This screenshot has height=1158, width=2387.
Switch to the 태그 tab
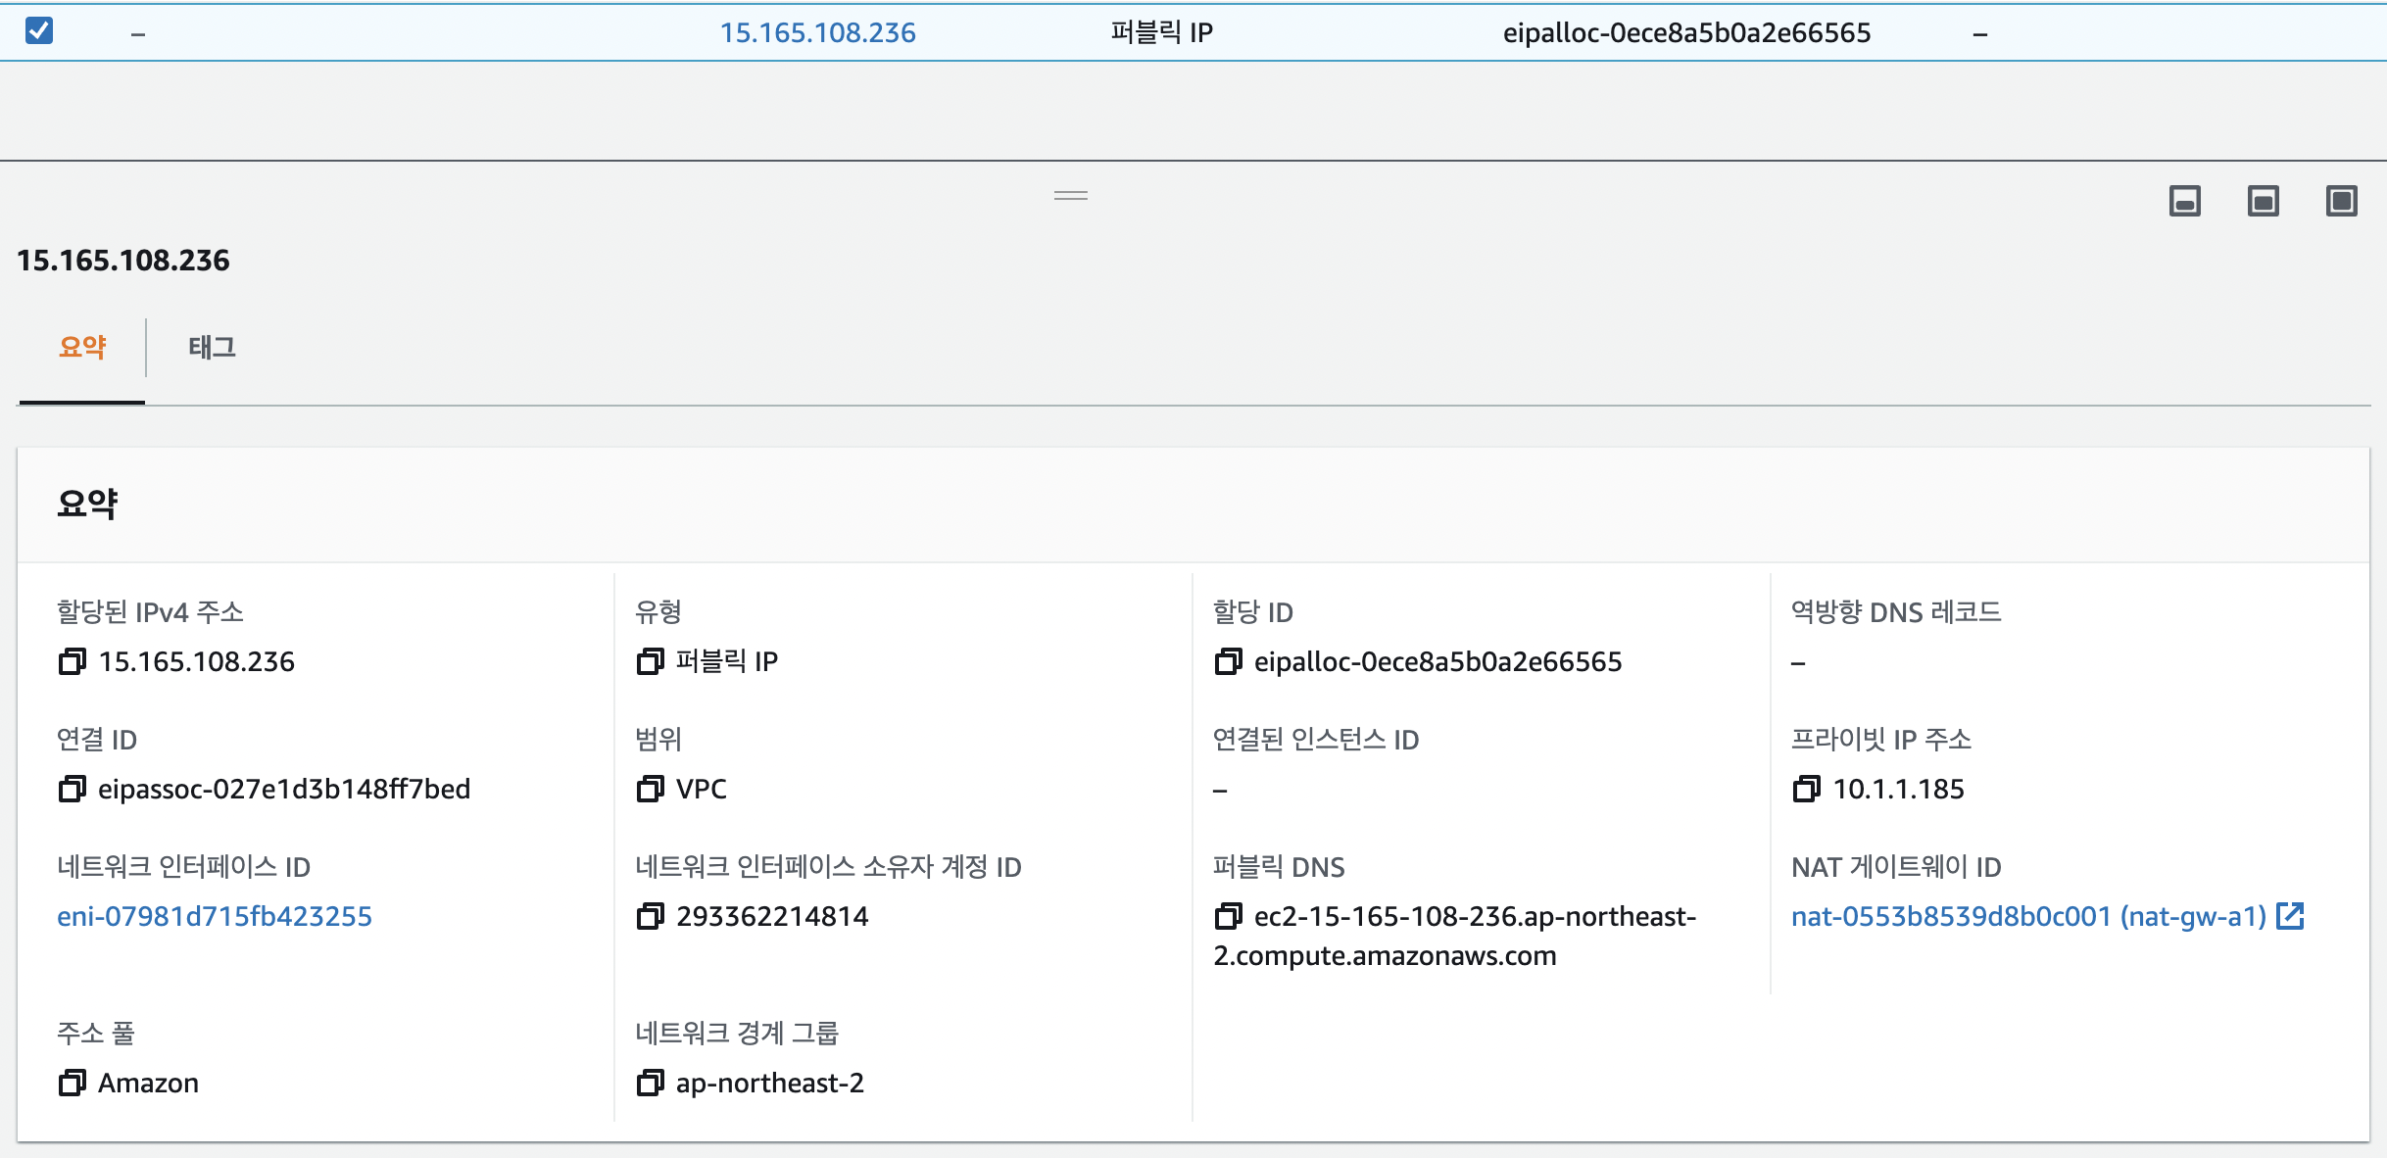coord(212,347)
